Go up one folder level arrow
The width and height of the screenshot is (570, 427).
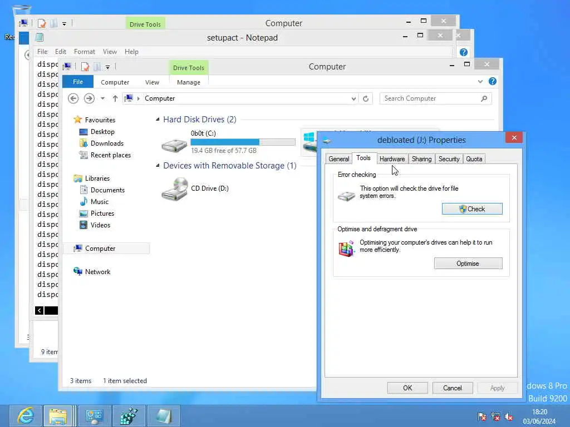tap(115, 98)
